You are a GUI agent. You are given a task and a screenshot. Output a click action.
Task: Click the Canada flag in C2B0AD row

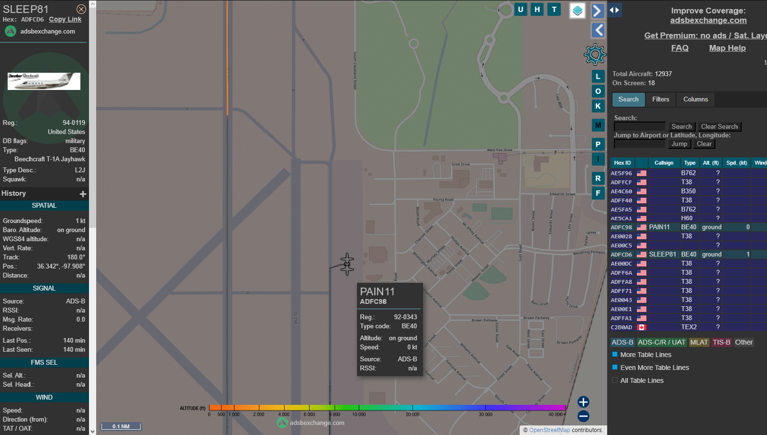click(x=641, y=327)
